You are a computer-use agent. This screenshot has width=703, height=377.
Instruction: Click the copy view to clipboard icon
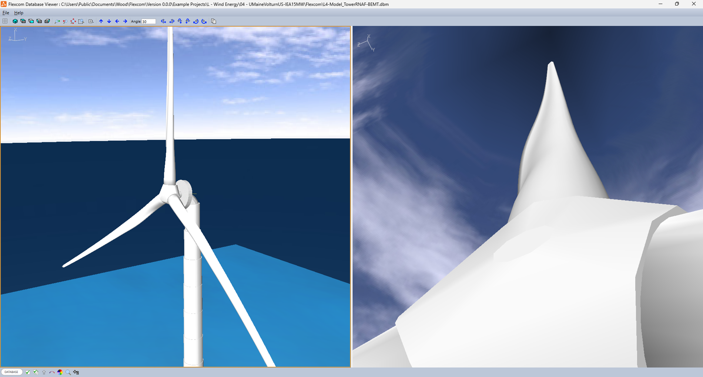coord(214,21)
